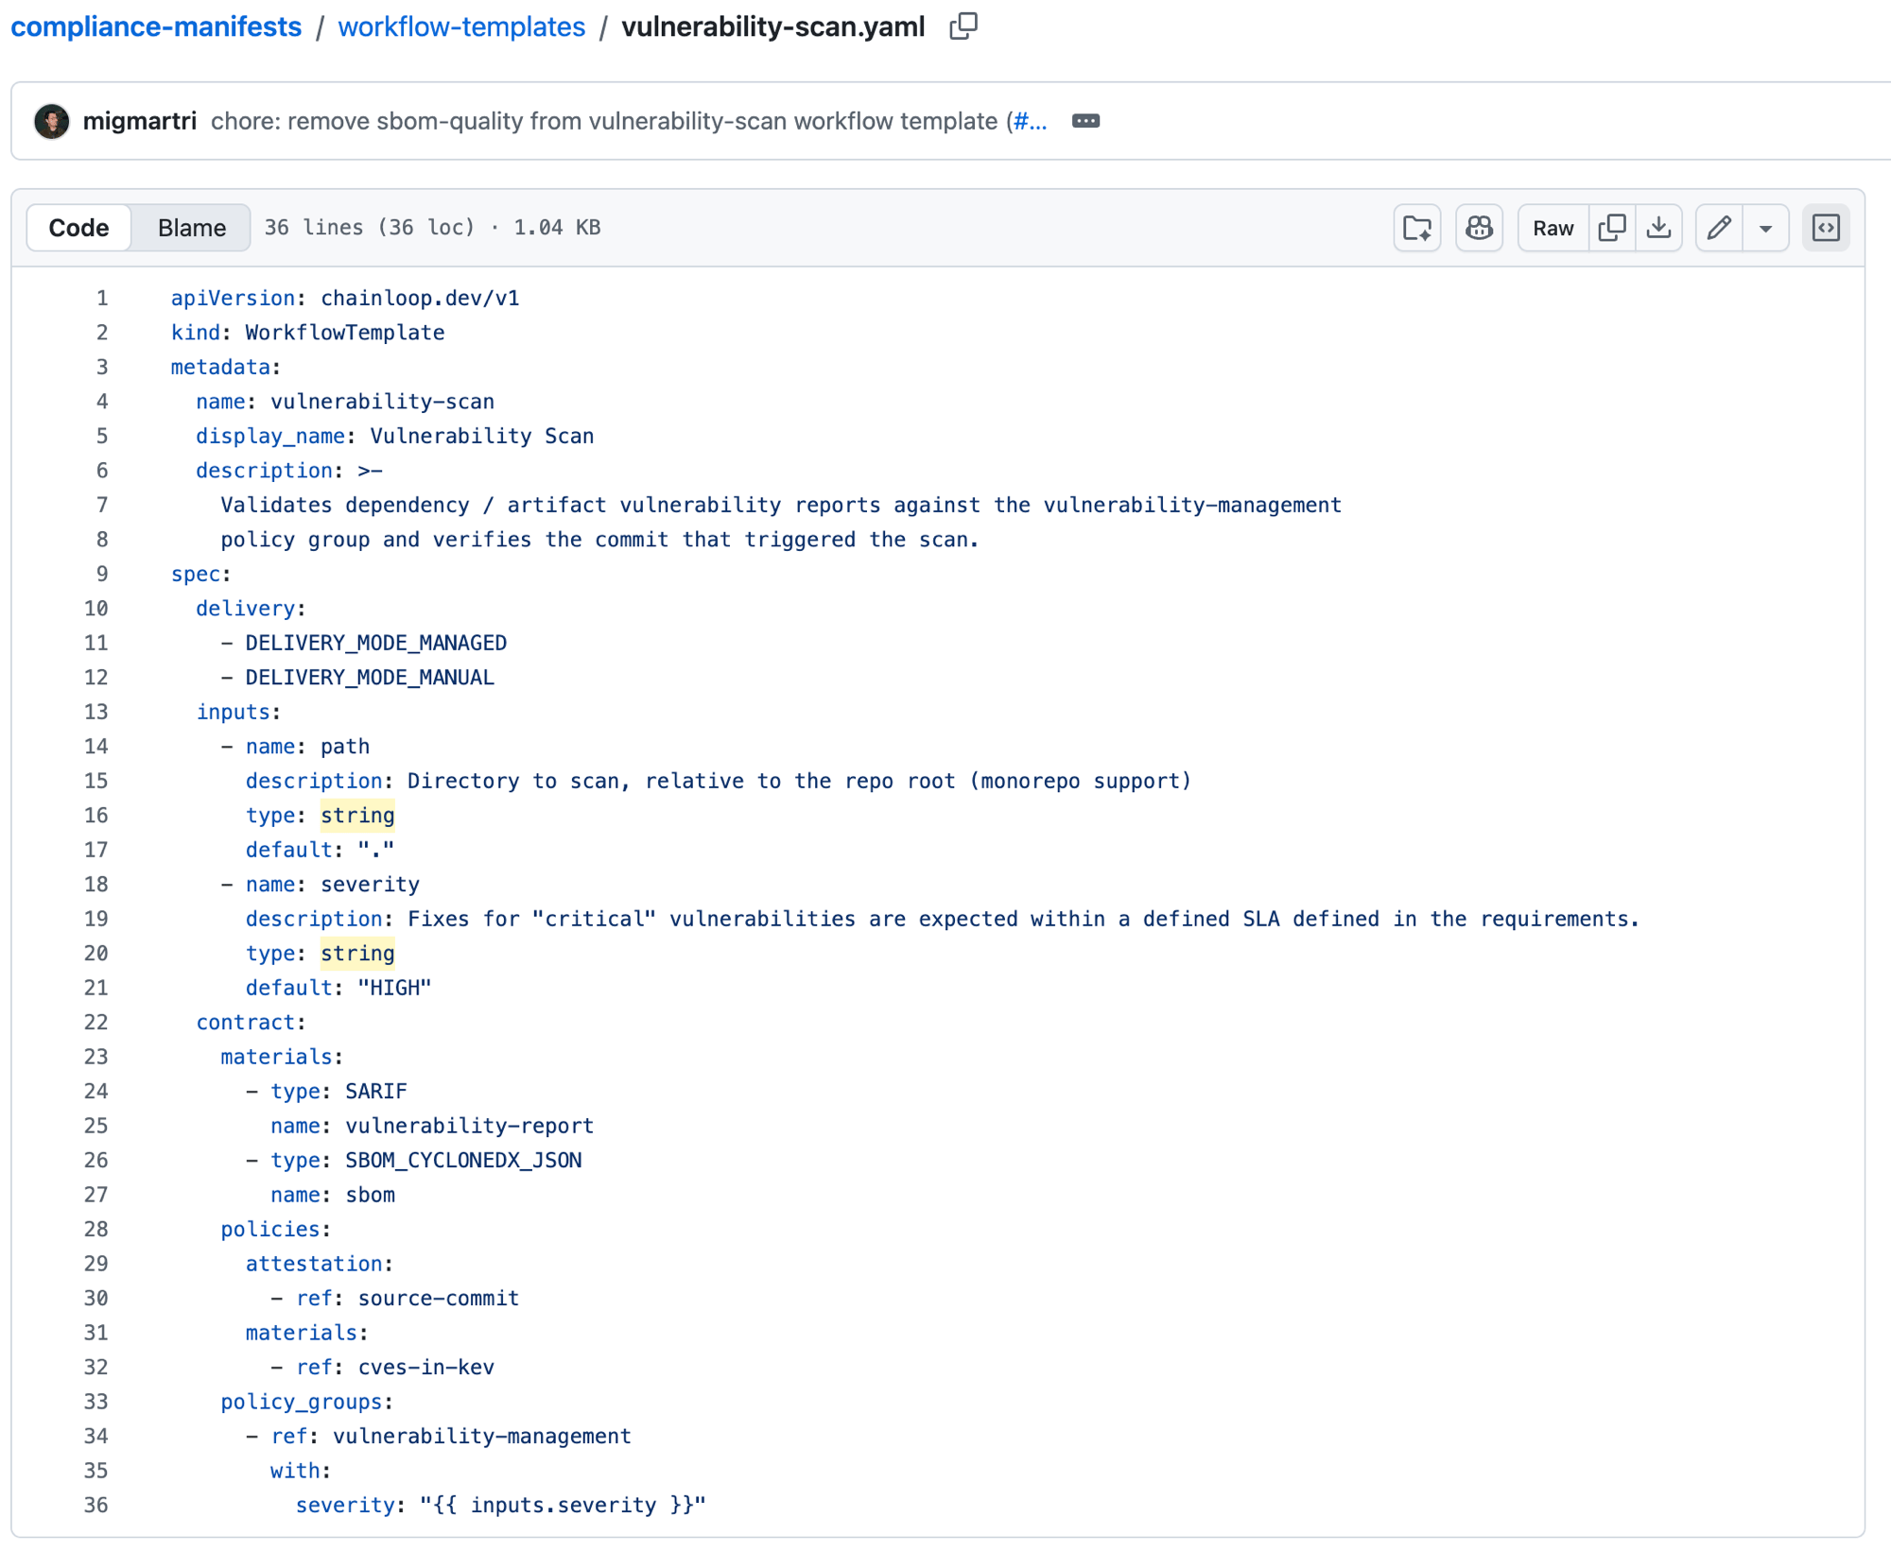Image resolution: width=1891 pixels, height=1552 pixels.
Task: Click vulnerability-scan.yaml file name
Action: coord(773,26)
